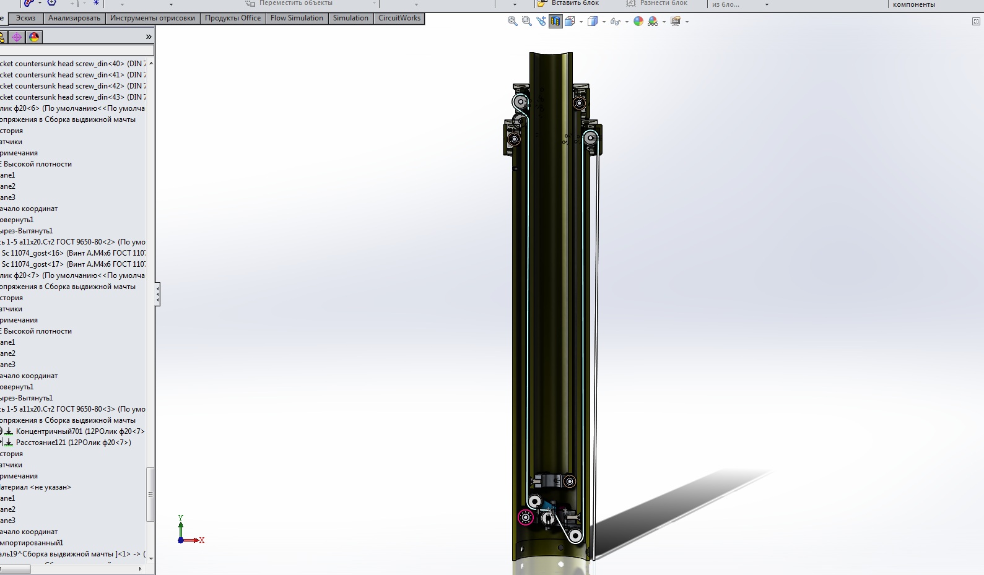
Task: Select the Концентричный701 mate
Action: [x=81, y=431]
